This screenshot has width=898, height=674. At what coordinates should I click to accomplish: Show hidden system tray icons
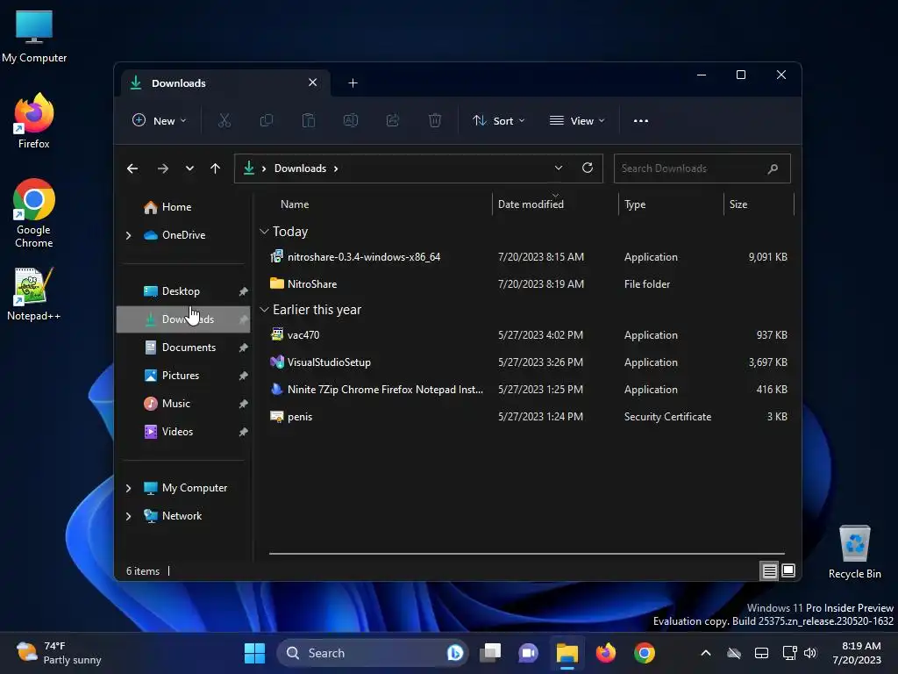[706, 653]
